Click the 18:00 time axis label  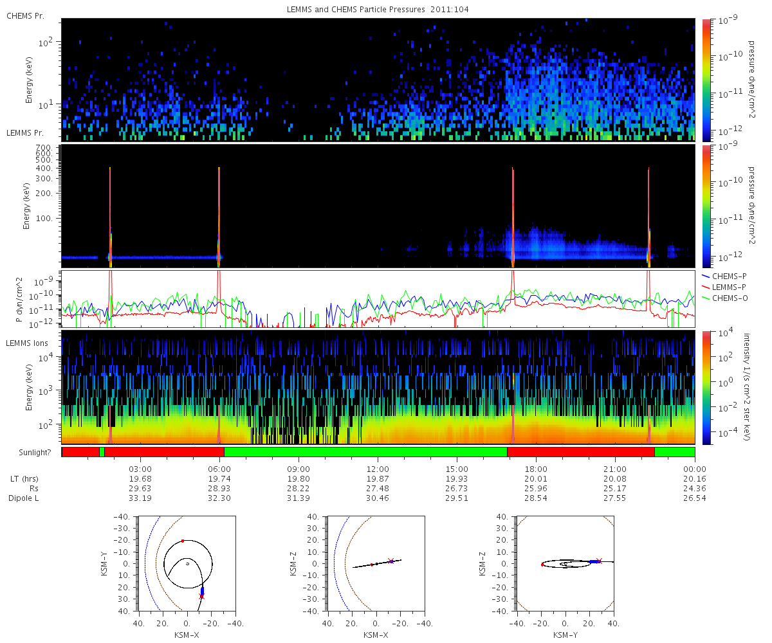click(x=536, y=469)
